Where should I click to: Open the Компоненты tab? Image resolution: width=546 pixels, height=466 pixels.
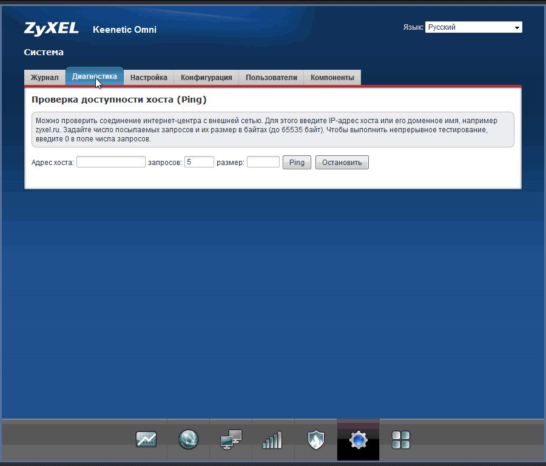point(332,78)
